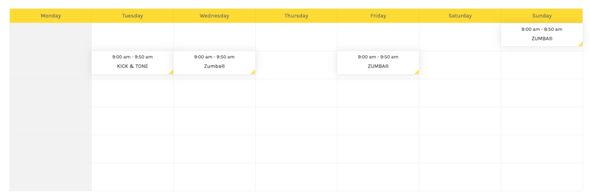The width and height of the screenshot is (590, 196).
Task: Click yellow corner marker on Sunday ZUMBA card
Action: point(581,44)
